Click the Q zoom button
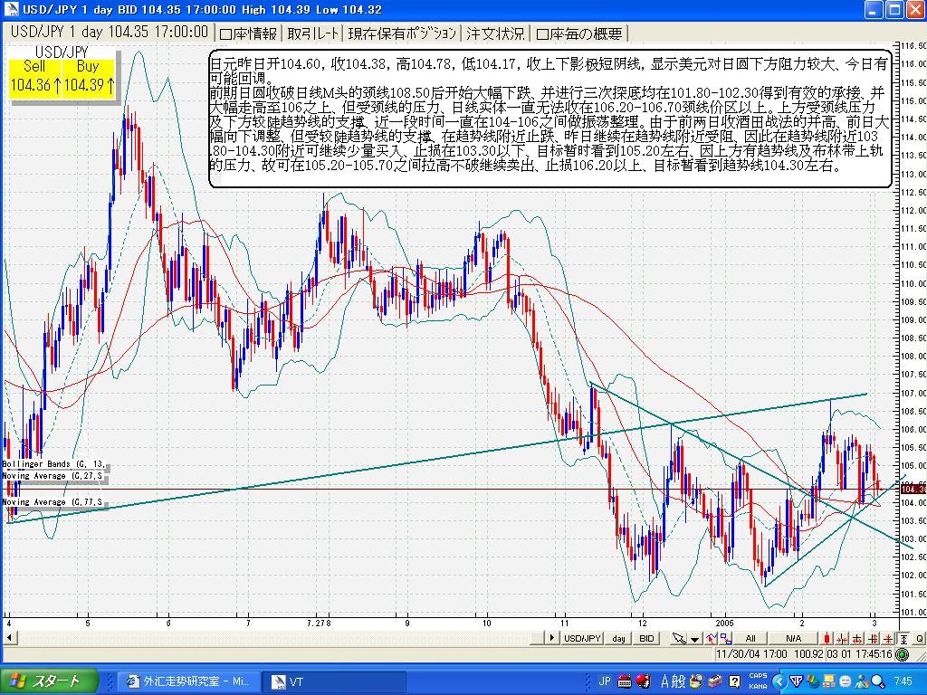Viewport: 927px width, 695px height. coord(919,638)
